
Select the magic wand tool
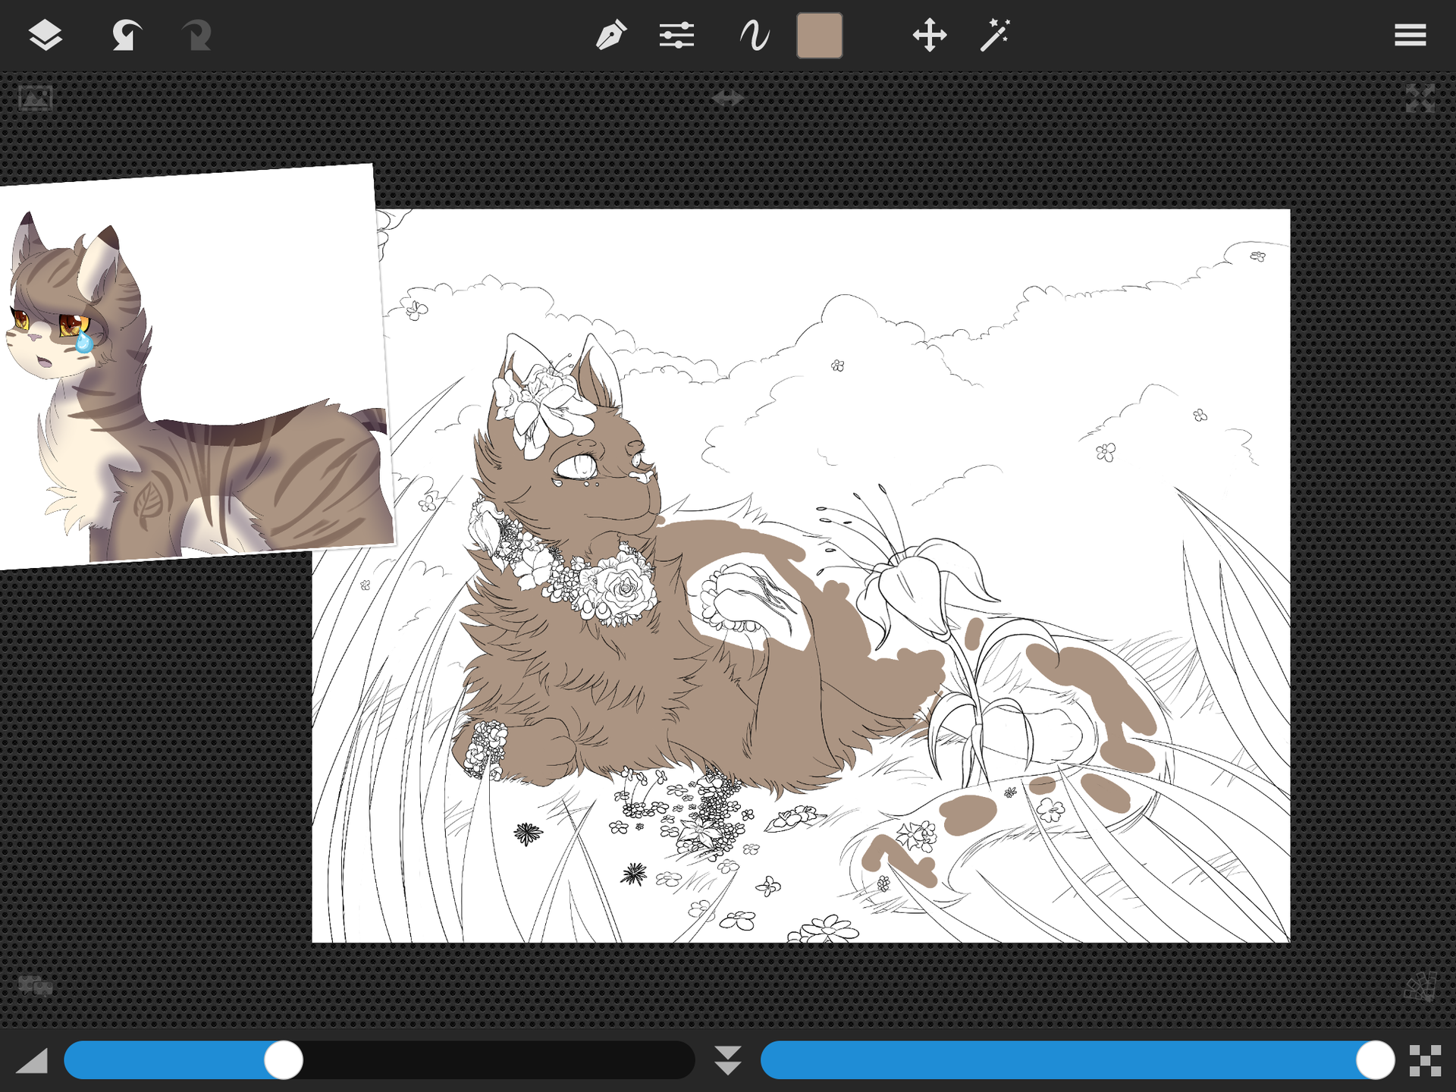(995, 36)
